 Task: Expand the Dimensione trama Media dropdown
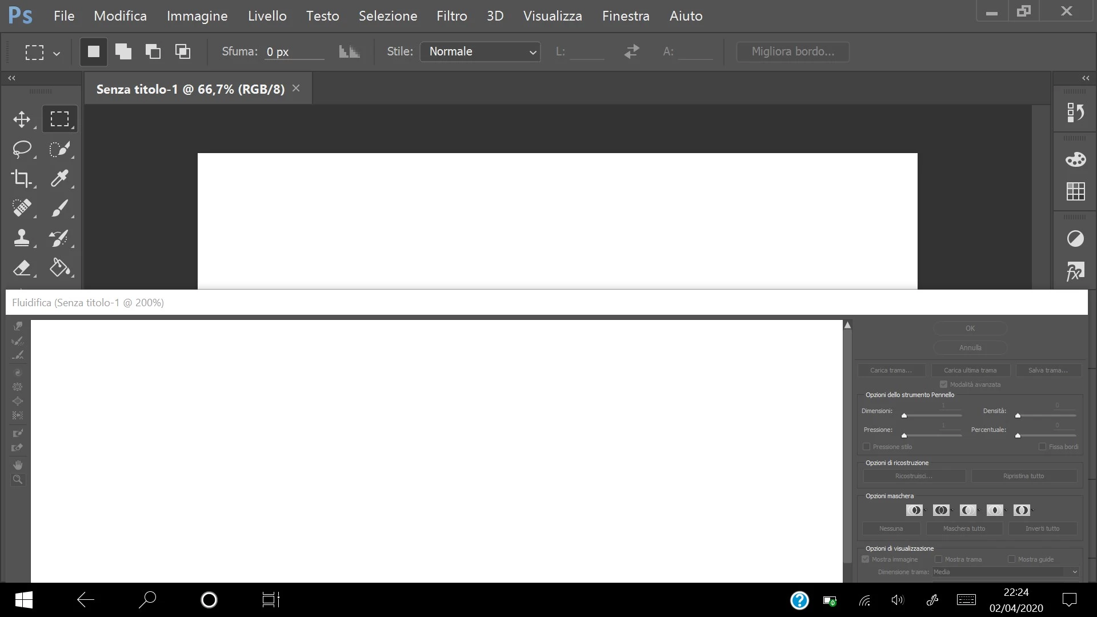tap(1006, 572)
